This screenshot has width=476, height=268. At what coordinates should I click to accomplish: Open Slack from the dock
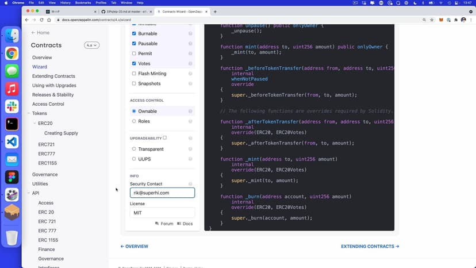click(11, 106)
